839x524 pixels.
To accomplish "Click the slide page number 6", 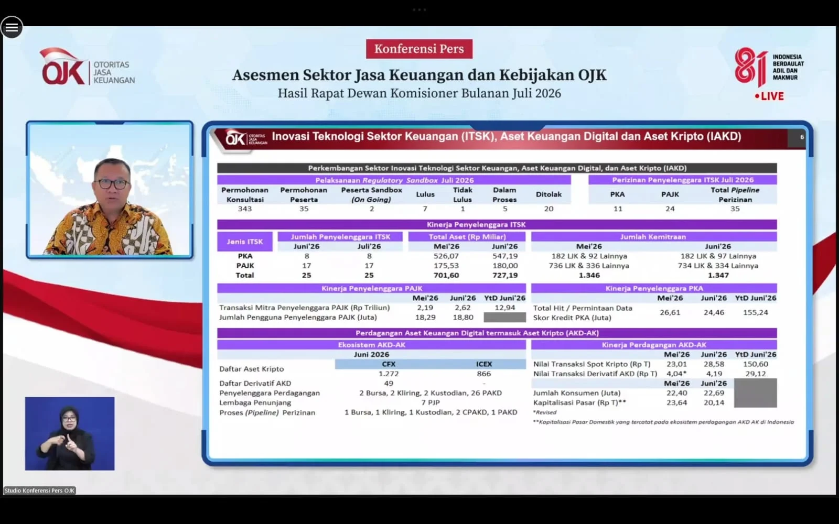I will 802,137.
